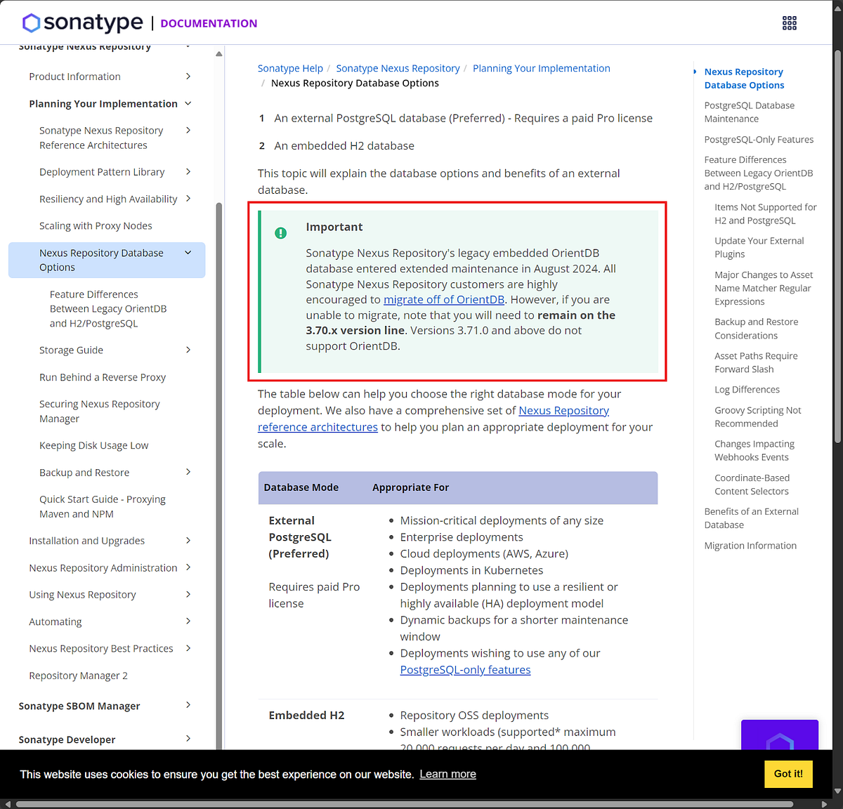Collapse Nexus Repository Database Options chevron
Viewport: 843px width, 809px height.
tap(188, 253)
